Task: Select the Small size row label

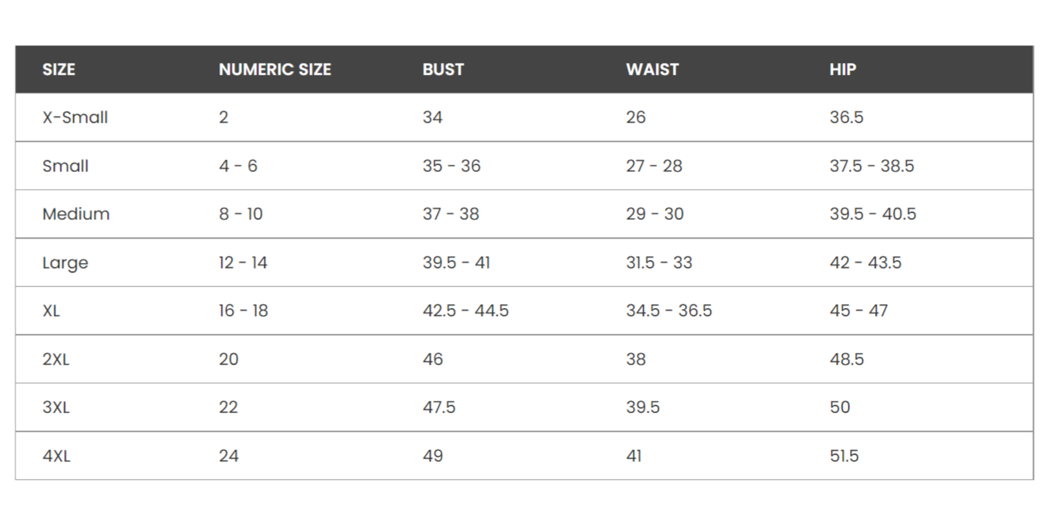Action: pos(66,166)
